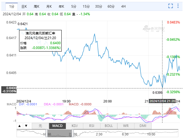Select the 4H timeframe tab
Image resolution: width=186 pixels, height=140 pixels.
(123, 7)
